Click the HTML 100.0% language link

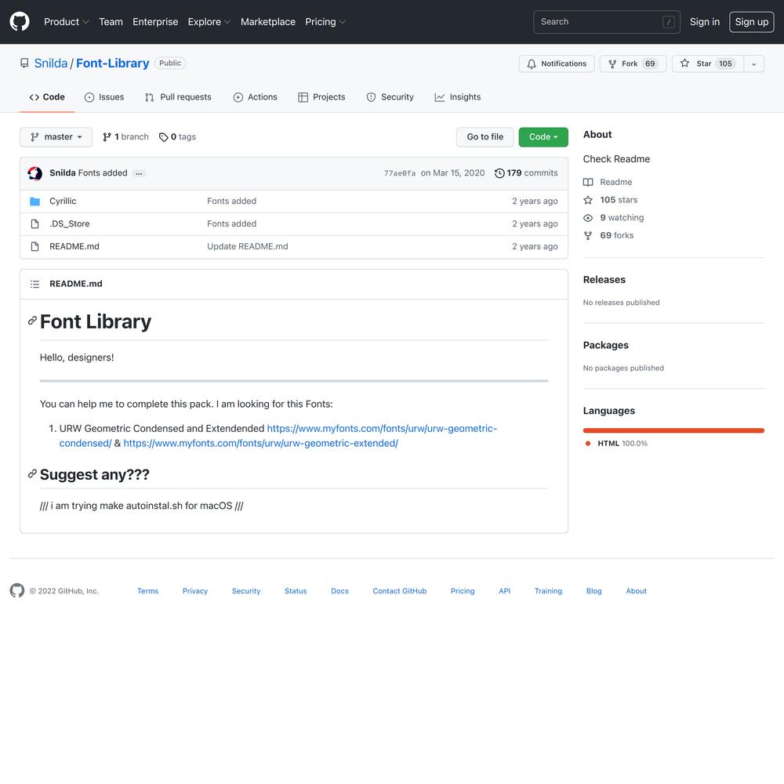tap(616, 444)
